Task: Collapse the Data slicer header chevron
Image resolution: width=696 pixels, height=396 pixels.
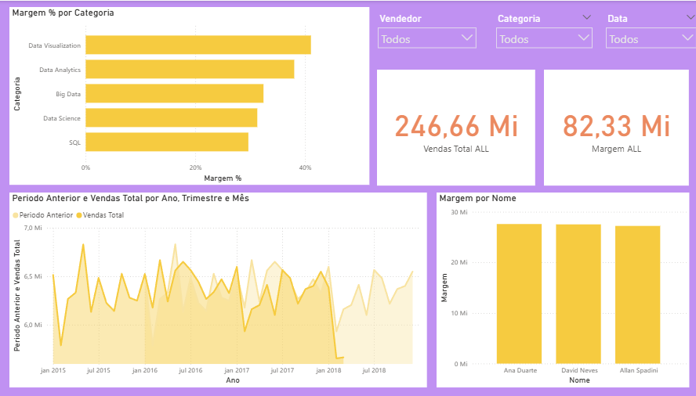Action: pyautogui.click(x=691, y=17)
